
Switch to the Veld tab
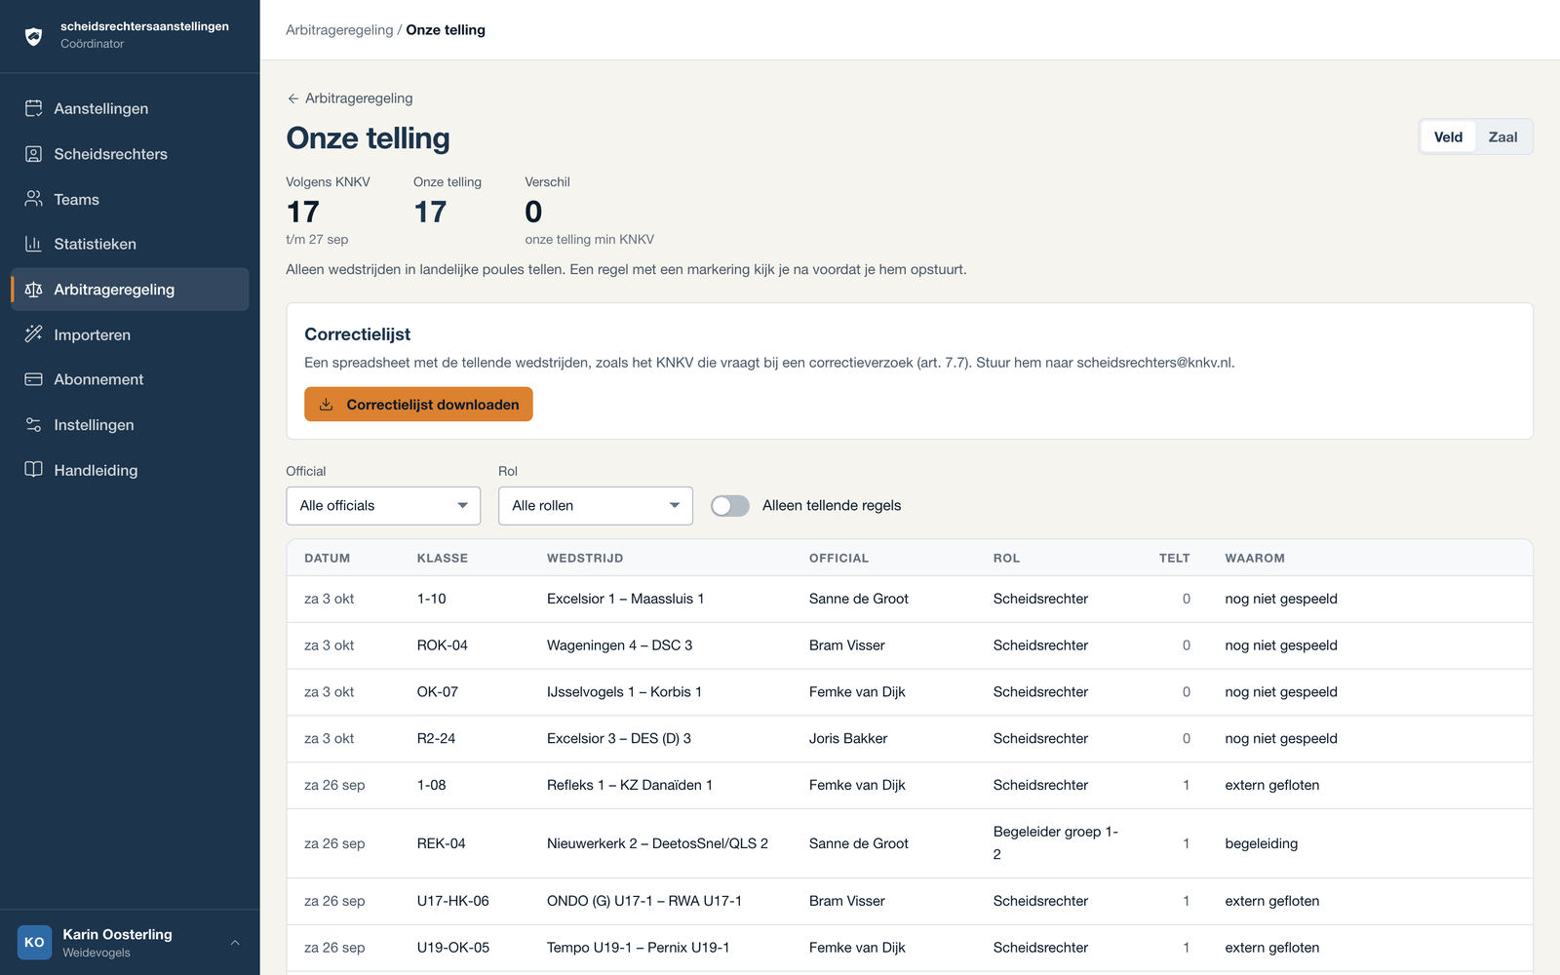pyautogui.click(x=1448, y=137)
